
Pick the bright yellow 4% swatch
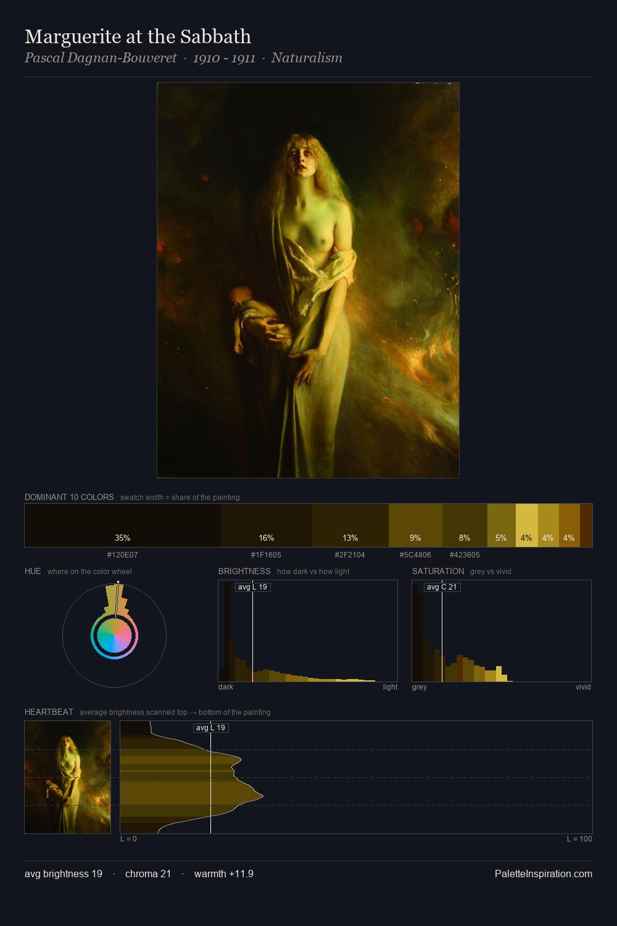coord(527,525)
